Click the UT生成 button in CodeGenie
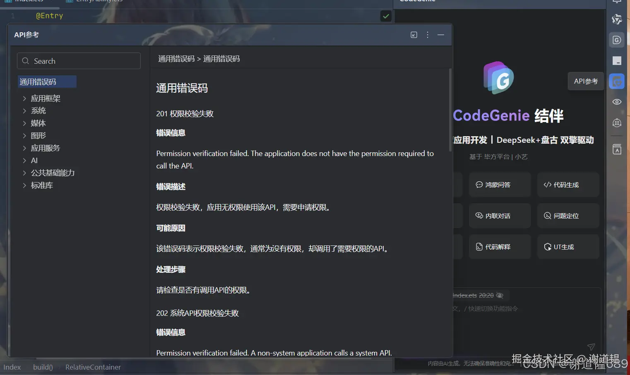This screenshot has height=375, width=630. point(568,247)
